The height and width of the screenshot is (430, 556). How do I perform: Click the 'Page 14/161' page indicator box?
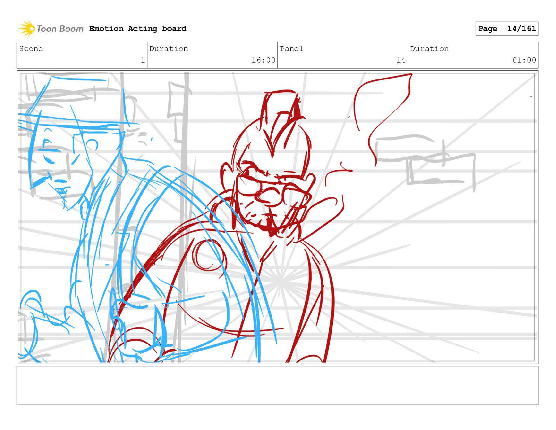point(507,28)
